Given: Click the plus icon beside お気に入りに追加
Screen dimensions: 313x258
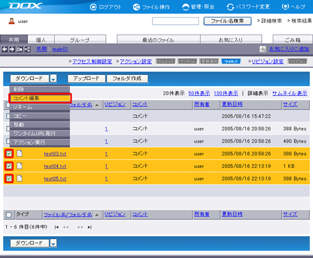Looking at the screenshot, I should pyautogui.click(x=263, y=49).
